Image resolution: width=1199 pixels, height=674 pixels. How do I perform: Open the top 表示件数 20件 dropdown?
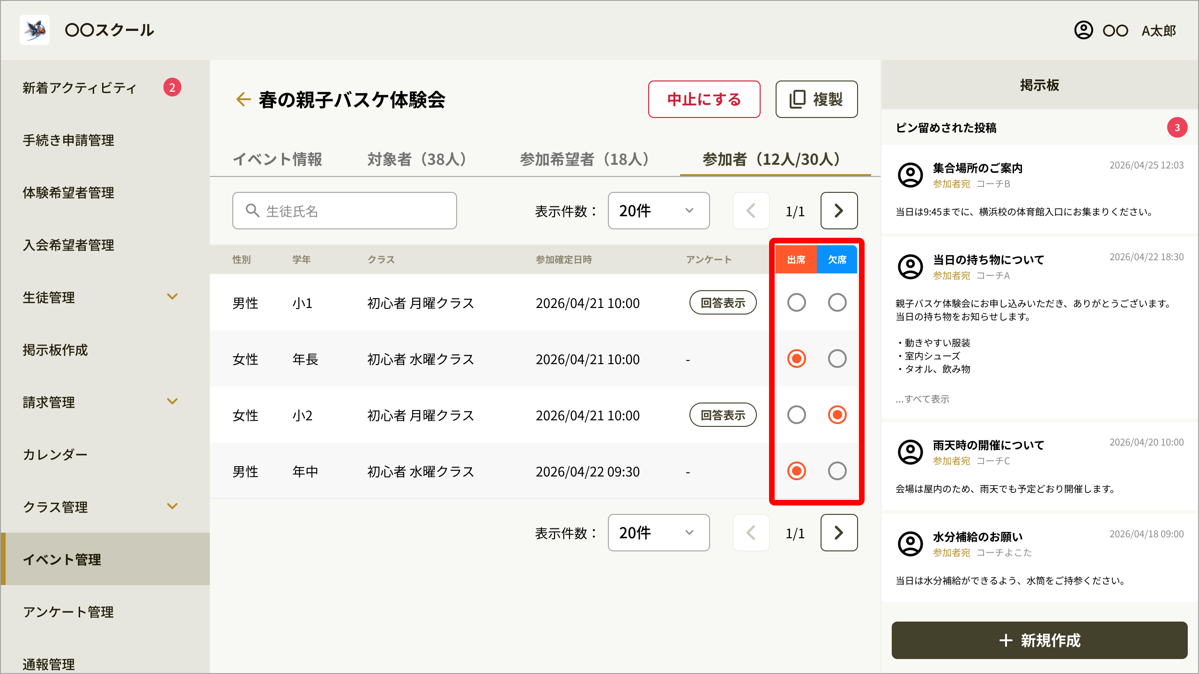[x=659, y=211]
